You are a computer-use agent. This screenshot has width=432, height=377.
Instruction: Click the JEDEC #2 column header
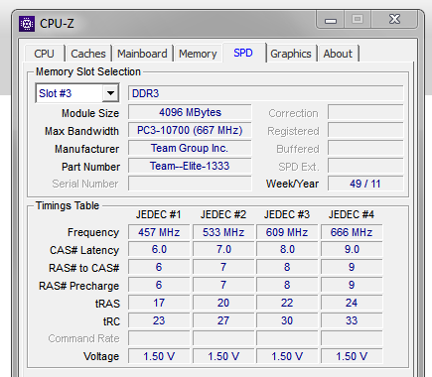pos(223,215)
